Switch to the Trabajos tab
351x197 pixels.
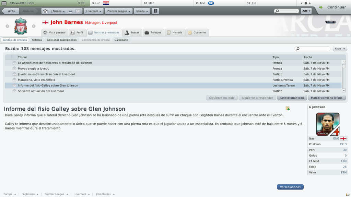(x=153, y=33)
